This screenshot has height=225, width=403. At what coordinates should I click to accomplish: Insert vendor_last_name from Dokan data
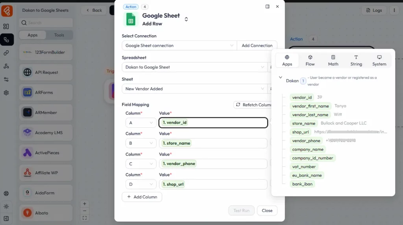pos(310,115)
